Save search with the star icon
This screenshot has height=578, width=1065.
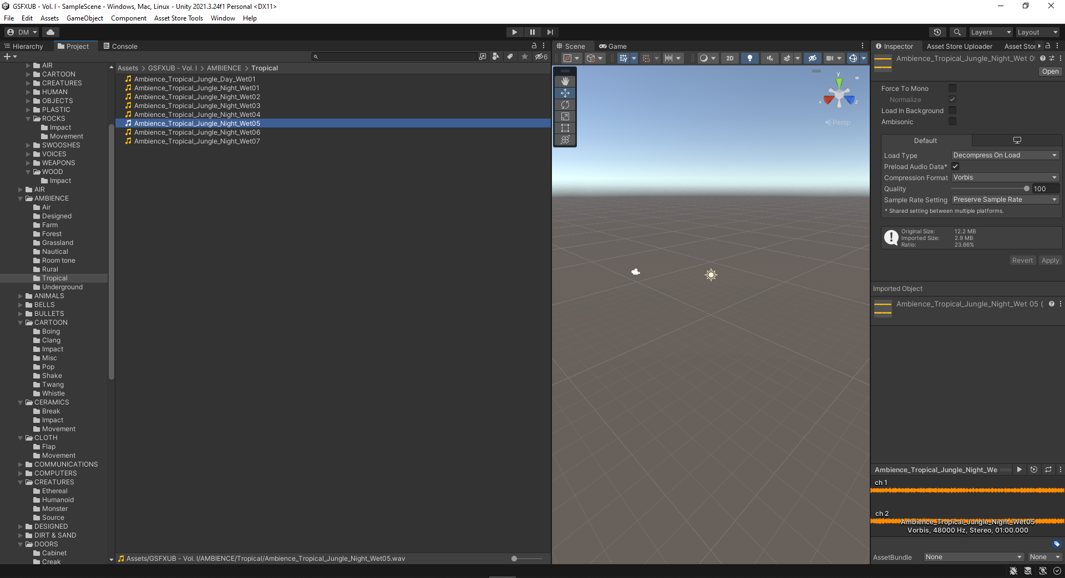click(x=524, y=57)
